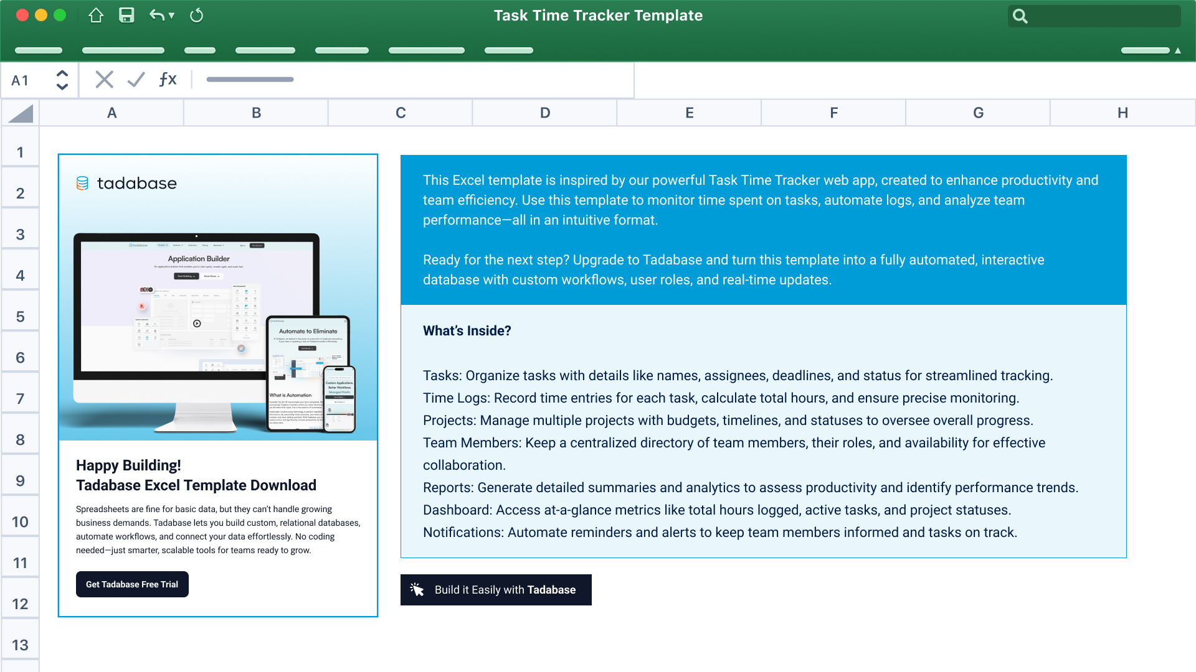Image resolution: width=1196 pixels, height=672 pixels.
Task: Click the Happy Building! heading
Action: tap(128, 465)
